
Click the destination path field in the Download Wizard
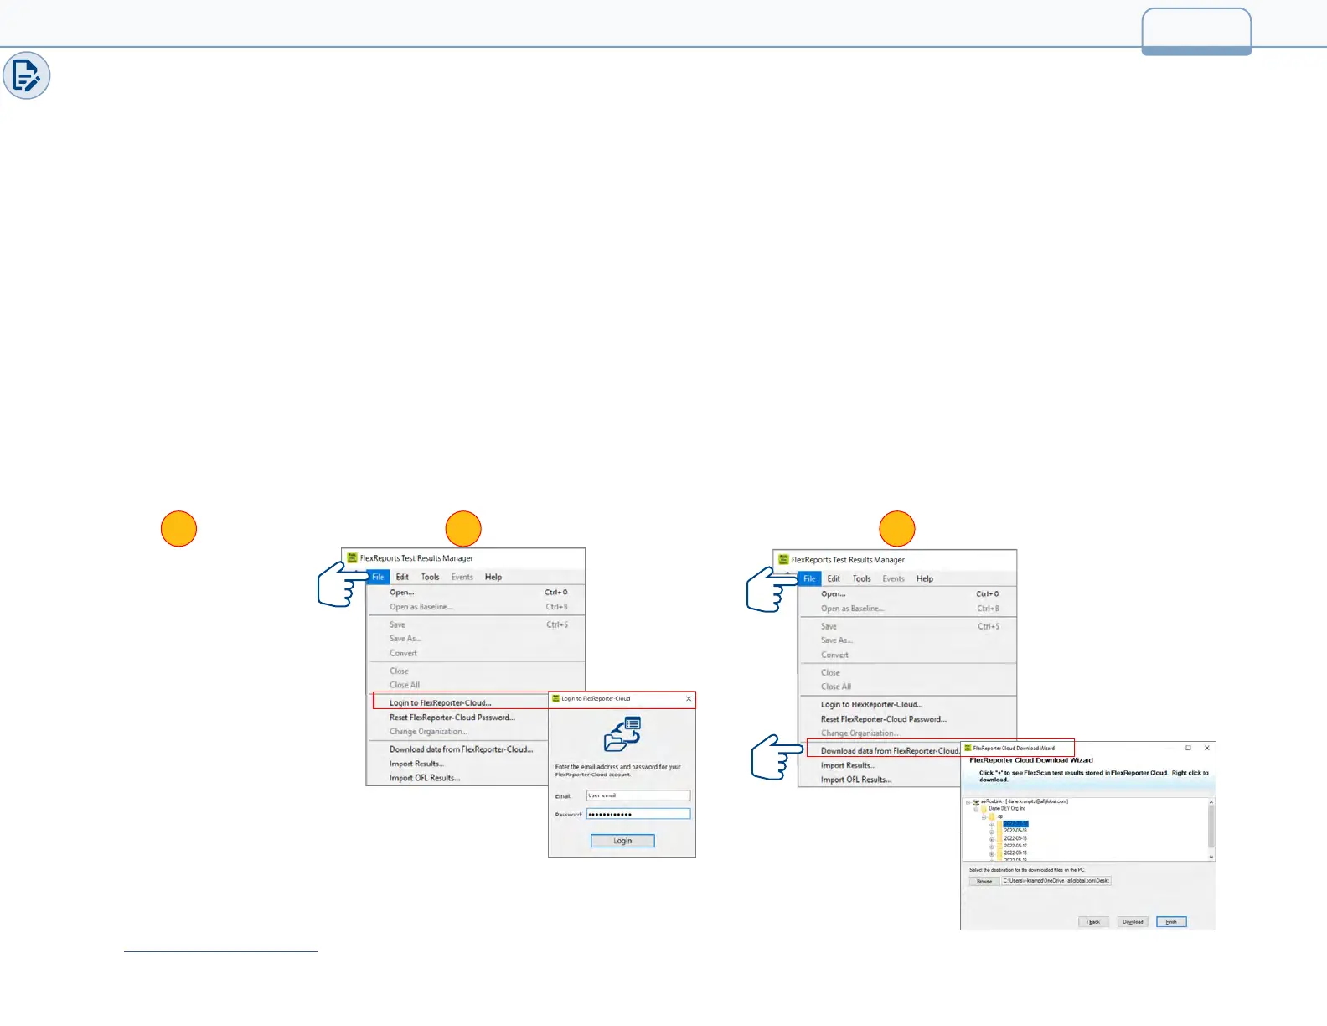tap(1056, 881)
